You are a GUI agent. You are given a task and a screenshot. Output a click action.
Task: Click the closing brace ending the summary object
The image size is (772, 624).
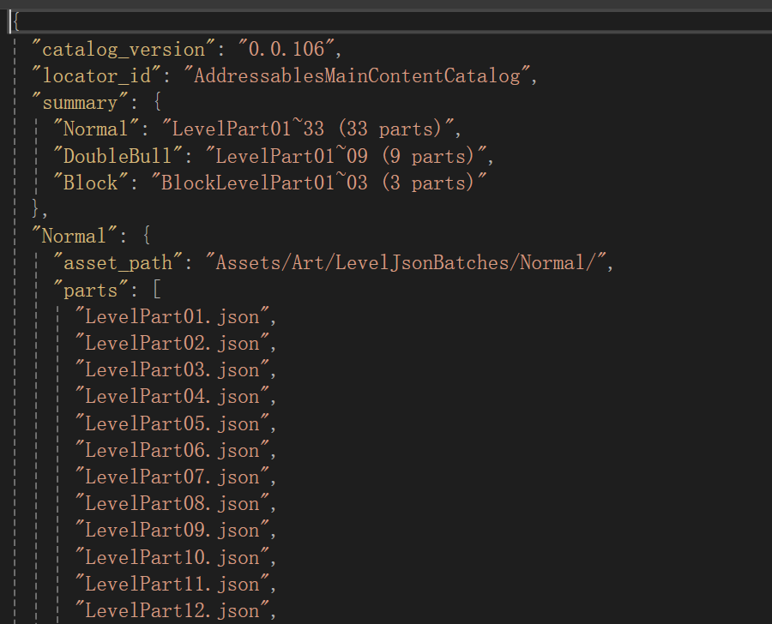click(36, 208)
